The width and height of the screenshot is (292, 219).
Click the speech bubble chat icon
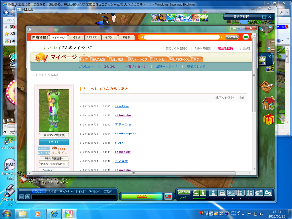(259, 192)
